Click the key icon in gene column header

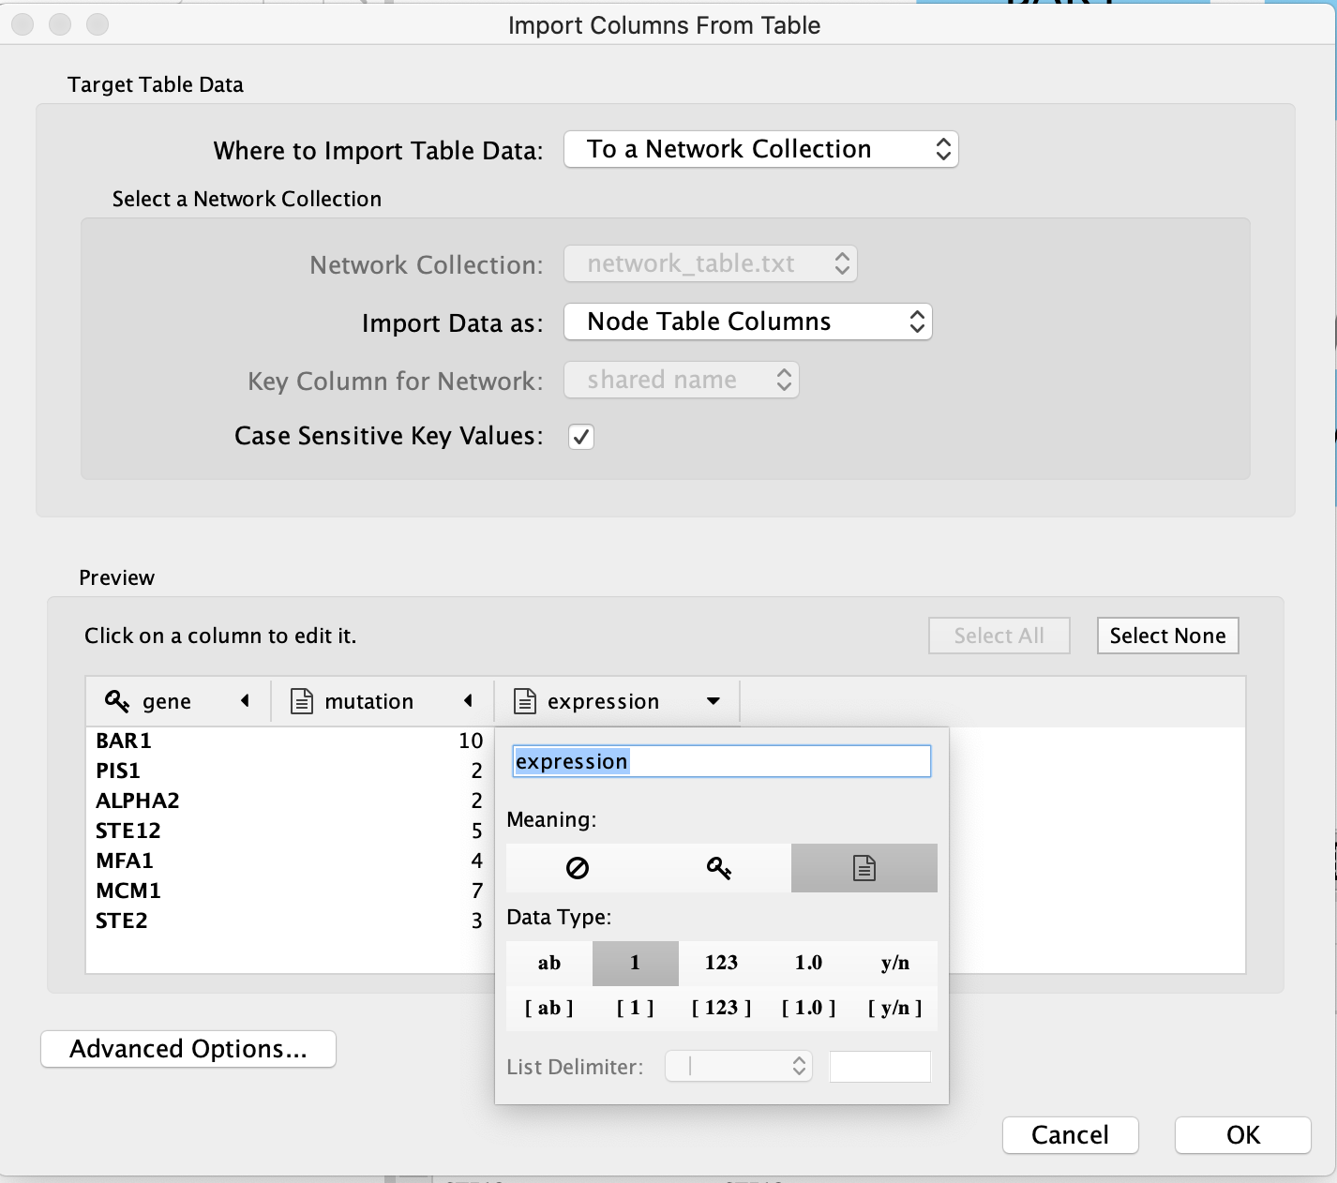tap(117, 701)
